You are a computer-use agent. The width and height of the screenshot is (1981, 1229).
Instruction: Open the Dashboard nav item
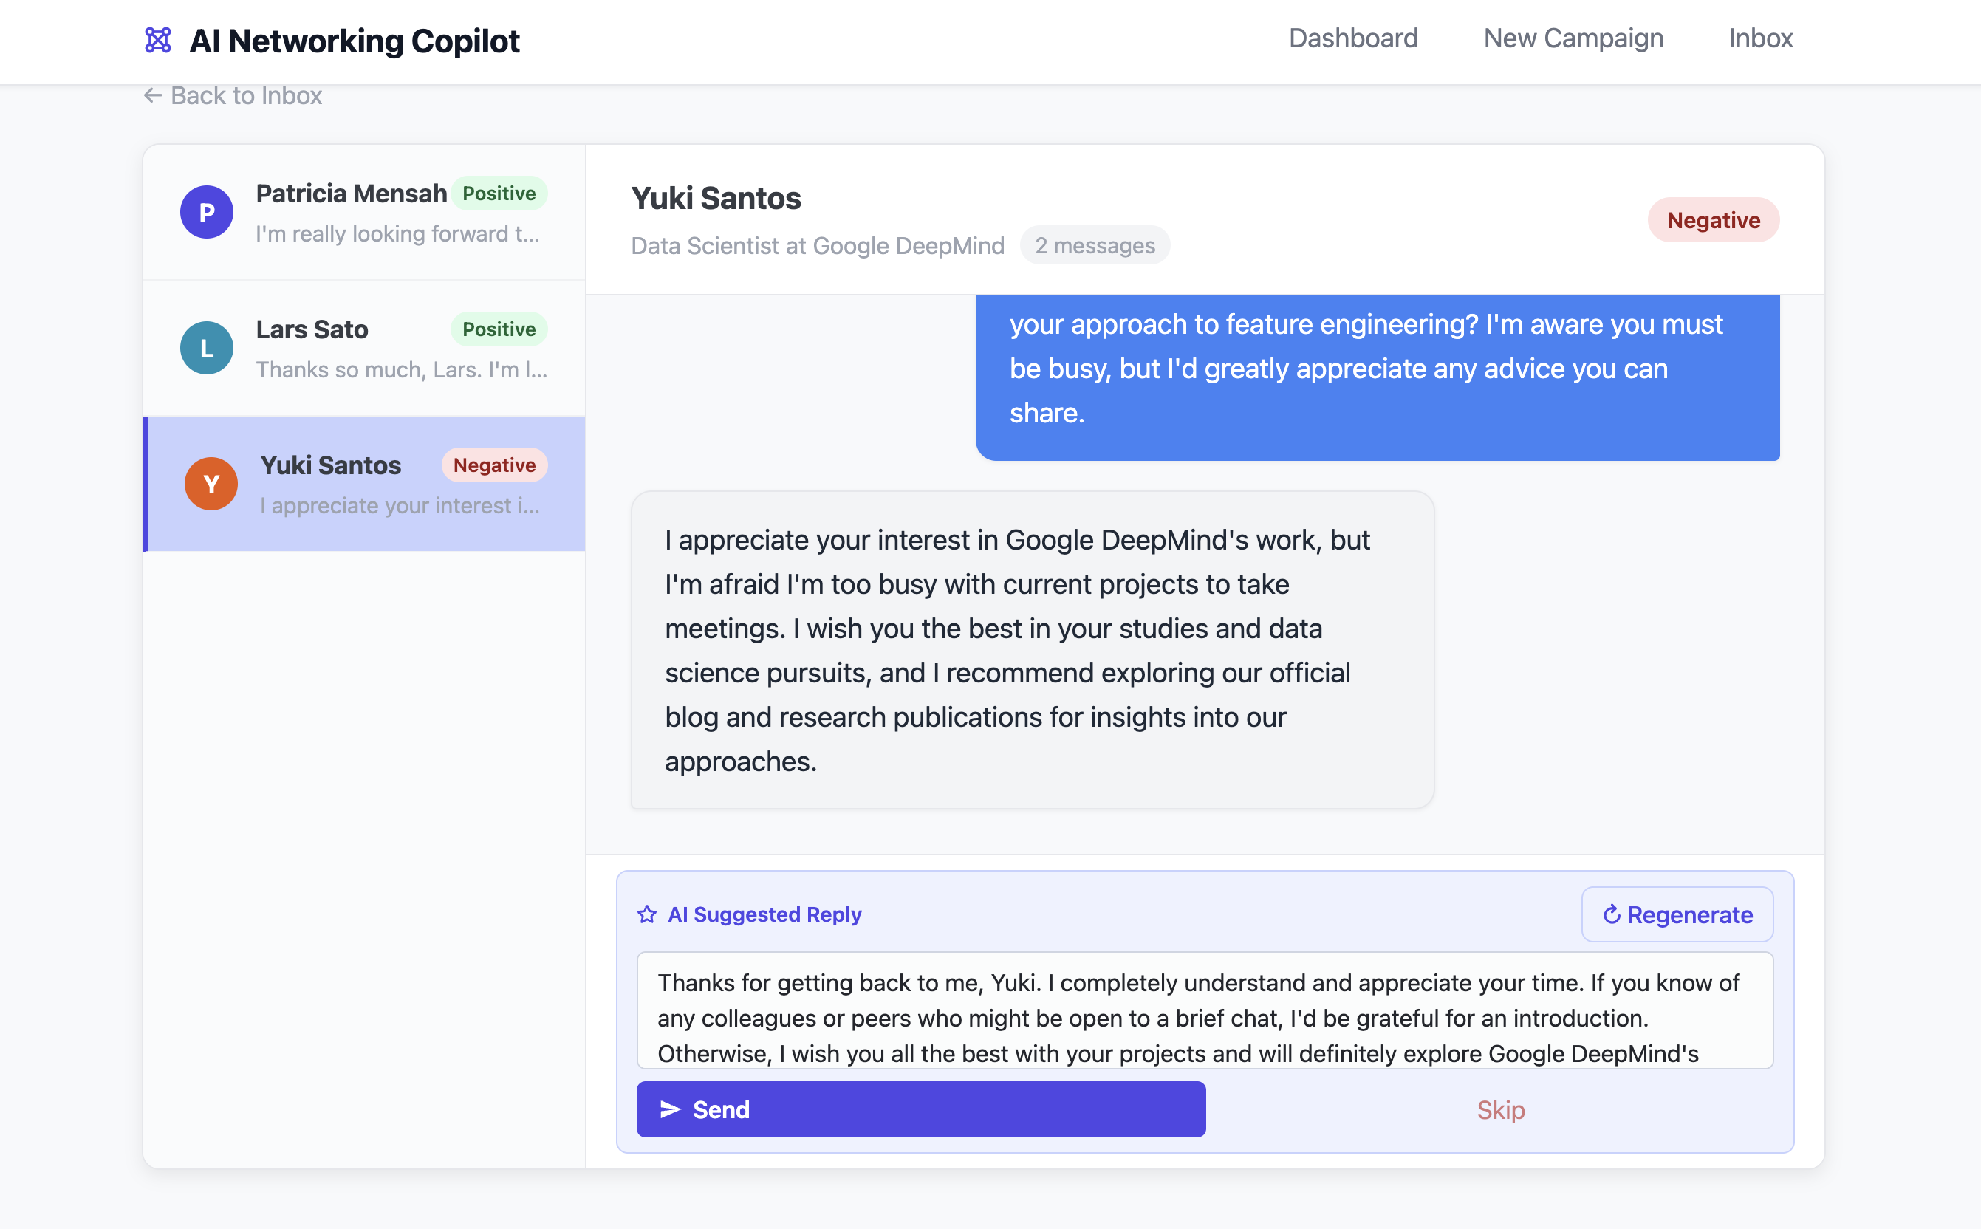(x=1352, y=38)
